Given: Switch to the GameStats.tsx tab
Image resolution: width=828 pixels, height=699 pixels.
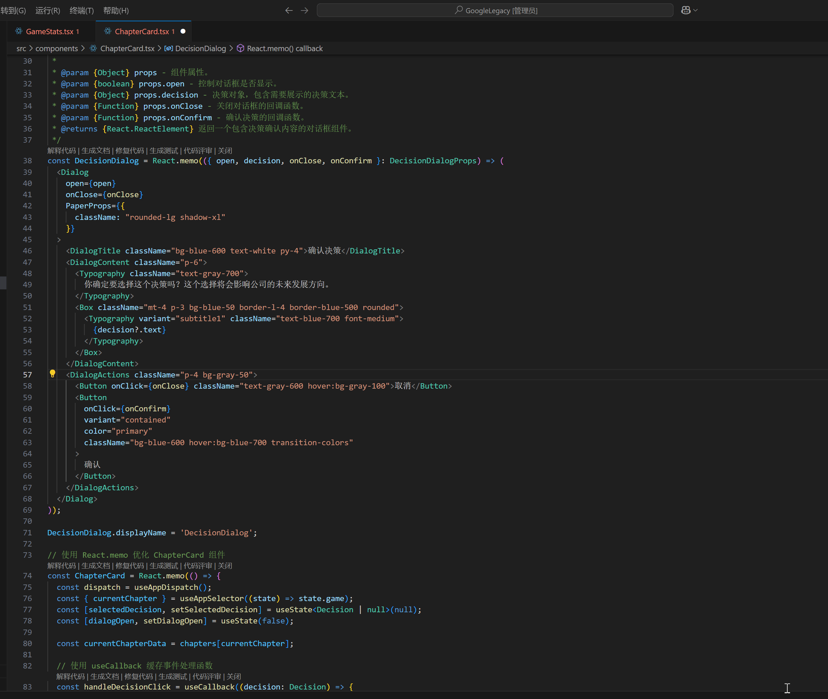Looking at the screenshot, I should pyautogui.click(x=49, y=31).
